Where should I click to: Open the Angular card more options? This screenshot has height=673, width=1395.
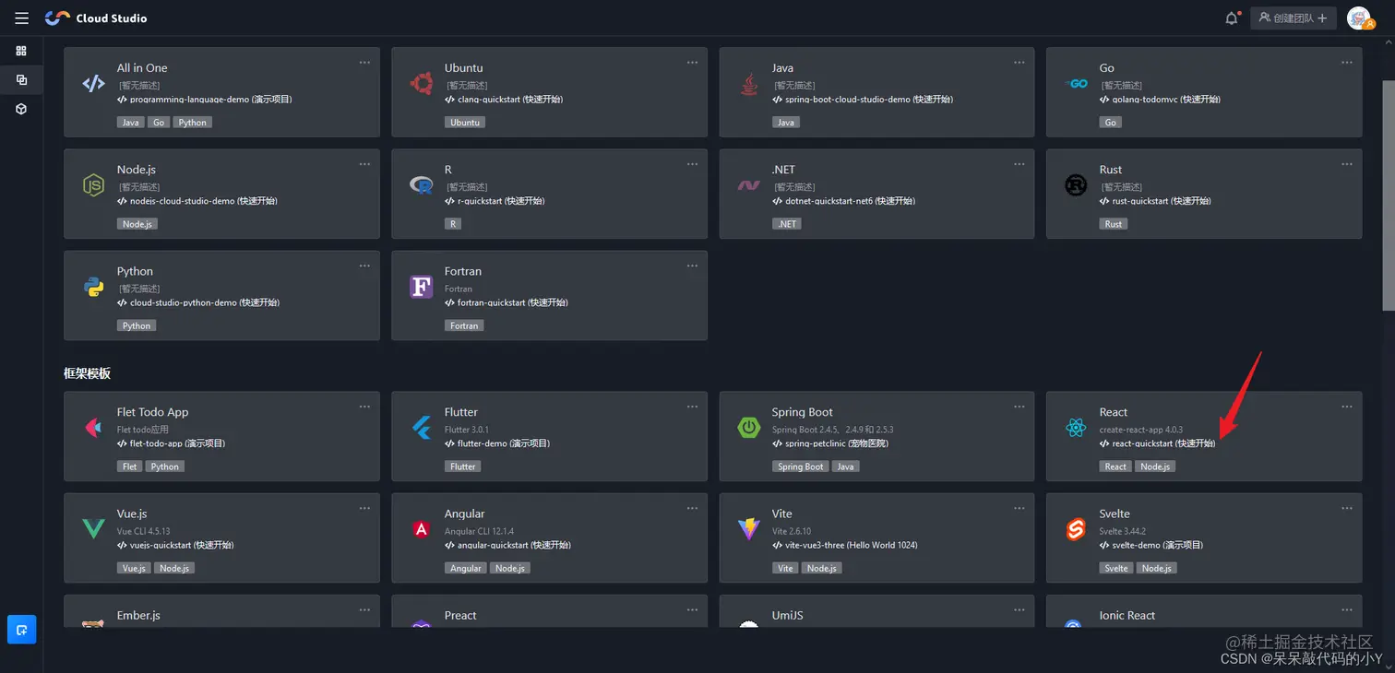[x=692, y=508]
